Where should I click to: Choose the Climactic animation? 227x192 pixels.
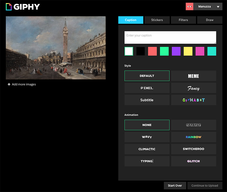click(147, 149)
